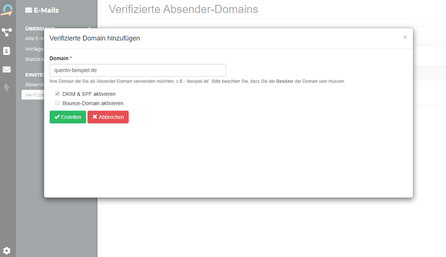Select Verifizierte Domains menu entry

[x=33, y=95]
